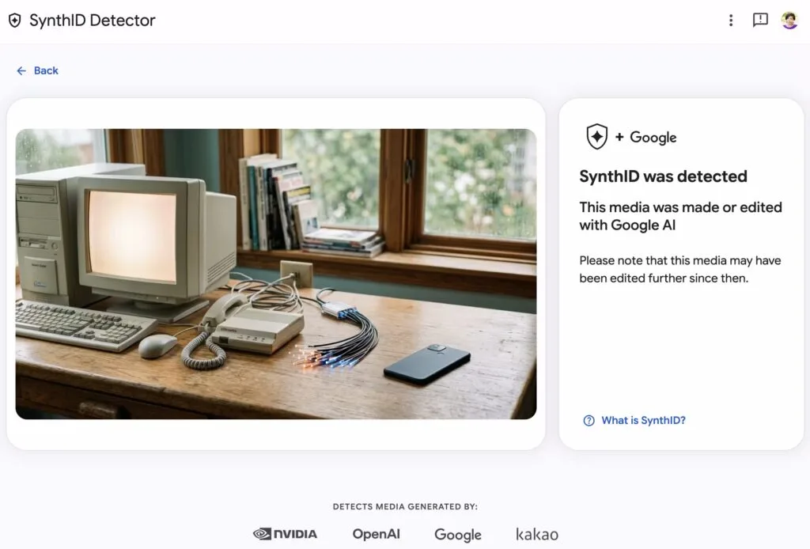Click the text "This media was made or edited with Google AI"

click(680, 216)
